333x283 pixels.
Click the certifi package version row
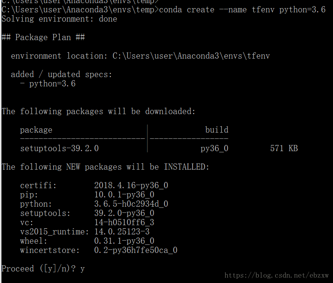click(x=94, y=185)
